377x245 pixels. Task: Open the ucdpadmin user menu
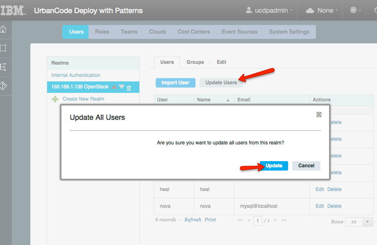coord(269,10)
